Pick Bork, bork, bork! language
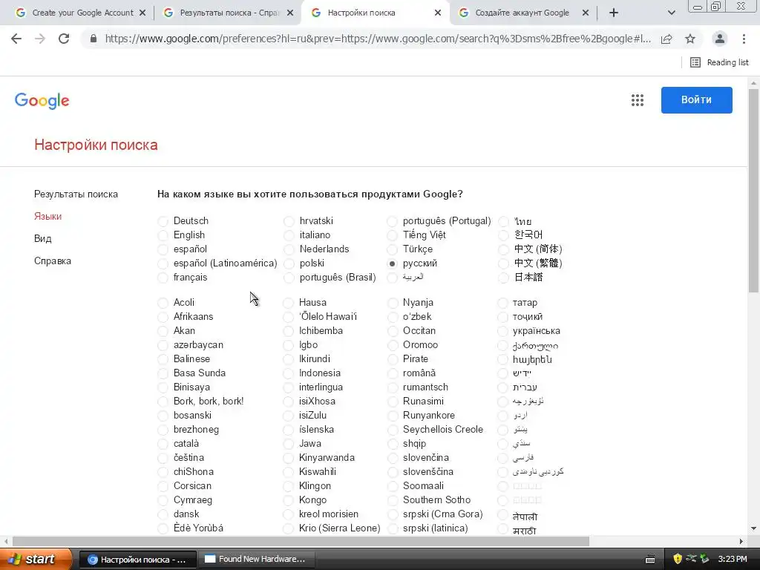The width and height of the screenshot is (760, 570). 163,402
